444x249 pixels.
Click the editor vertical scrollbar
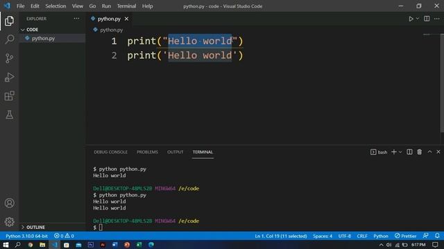(x=442, y=83)
